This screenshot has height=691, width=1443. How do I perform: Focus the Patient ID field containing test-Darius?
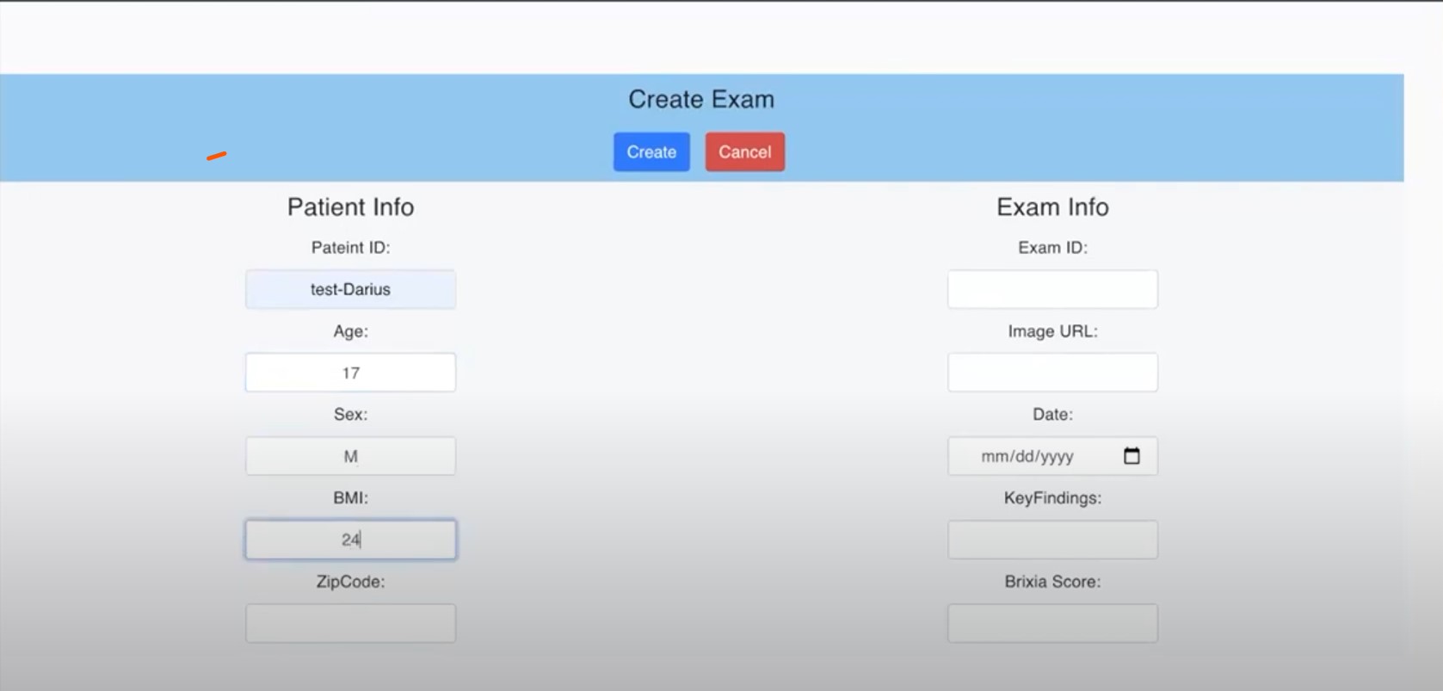pyautogui.click(x=350, y=289)
